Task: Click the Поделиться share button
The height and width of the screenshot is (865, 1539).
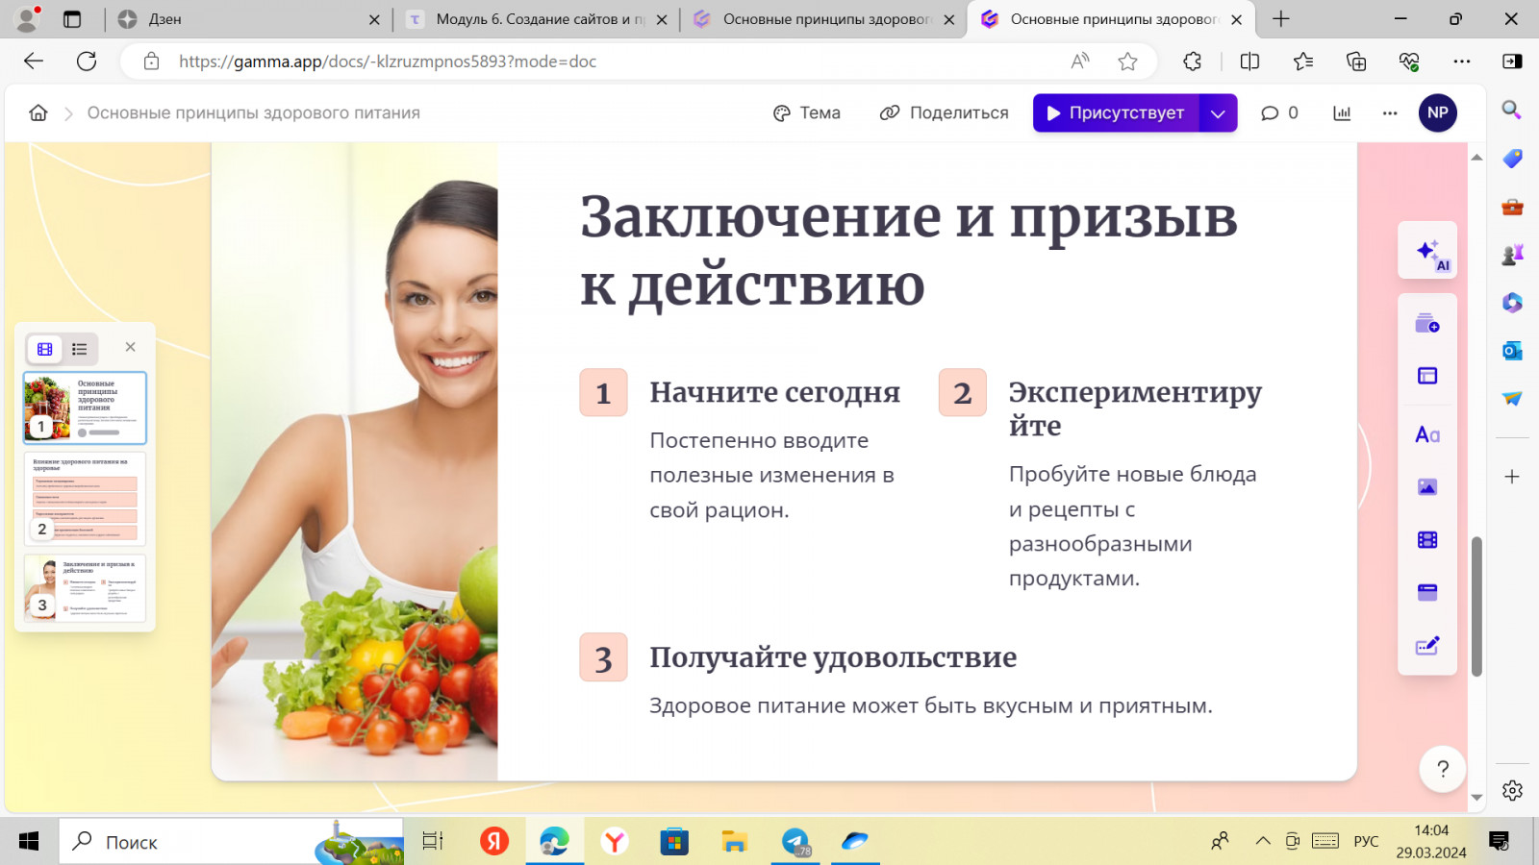Action: point(944,112)
